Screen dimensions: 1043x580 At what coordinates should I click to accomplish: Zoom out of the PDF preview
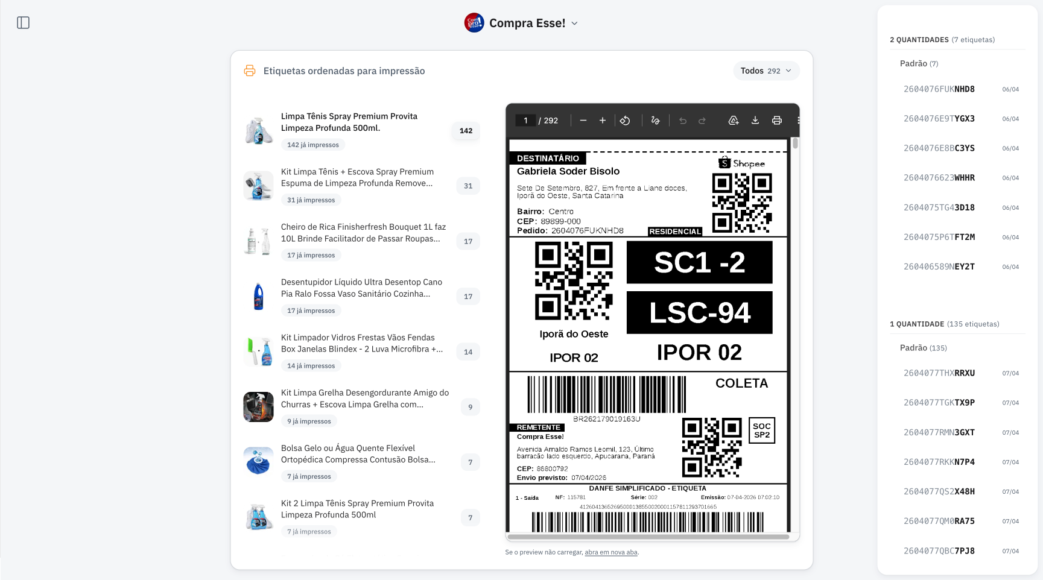pyautogui.click(x=583, y=120)
